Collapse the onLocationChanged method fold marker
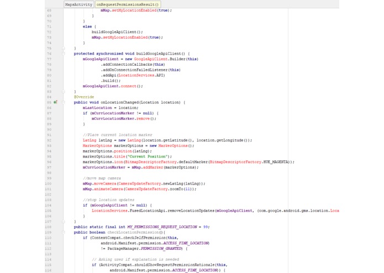The height and width of the screenshot is (273, 384). click(64, 102)
